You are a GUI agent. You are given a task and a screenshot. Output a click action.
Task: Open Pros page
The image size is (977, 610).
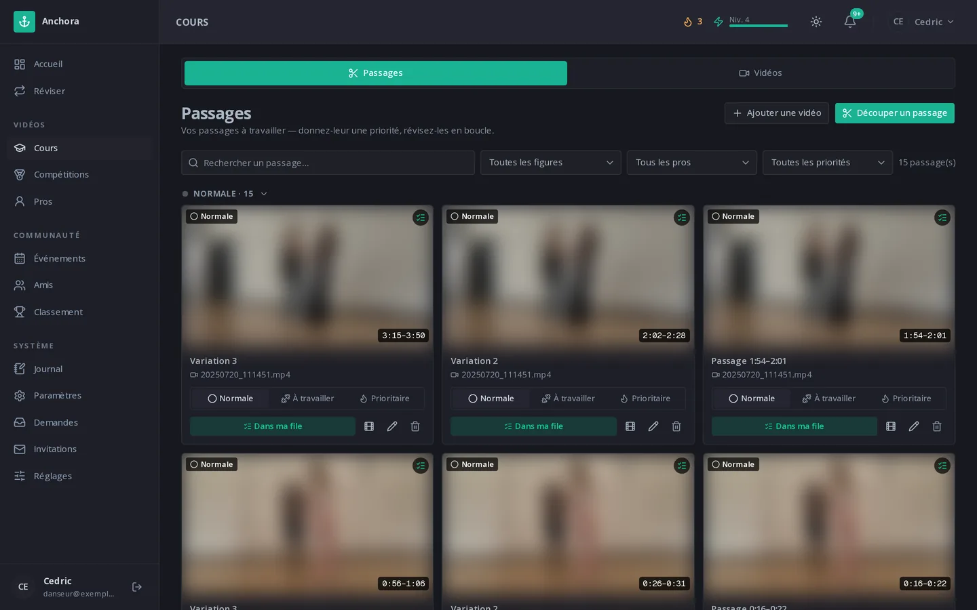79,201
